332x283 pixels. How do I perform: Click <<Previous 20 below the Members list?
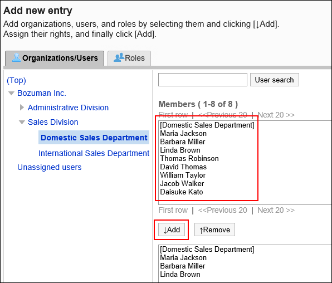(222, 210)
